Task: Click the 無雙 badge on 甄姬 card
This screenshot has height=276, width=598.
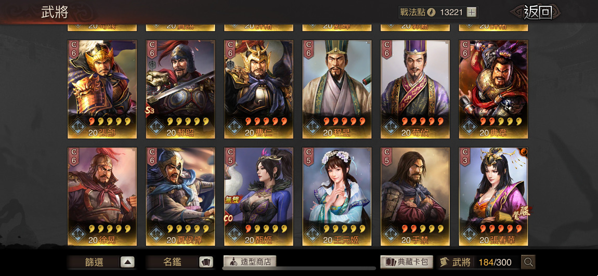Action: (232, 199)
